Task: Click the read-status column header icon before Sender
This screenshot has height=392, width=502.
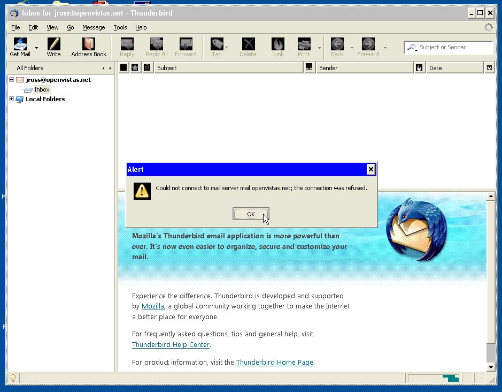Action: [x=309, y=67]
